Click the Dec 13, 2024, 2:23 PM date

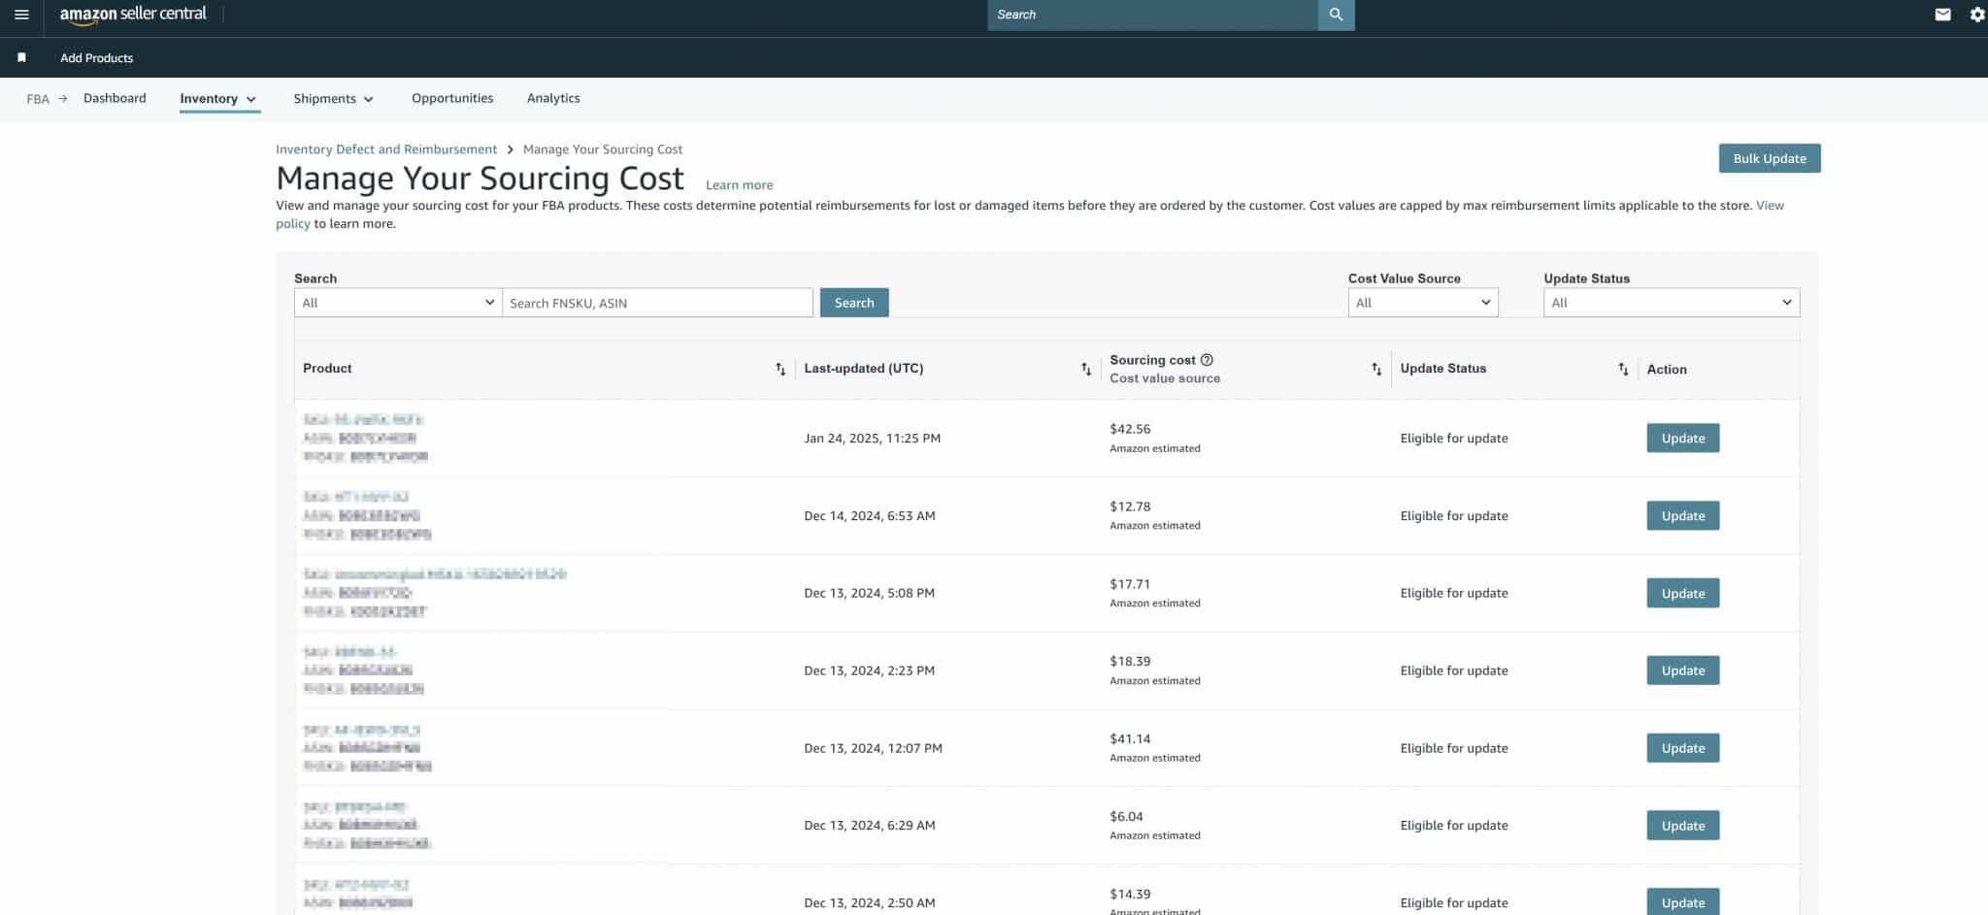[x=870, y=670]
